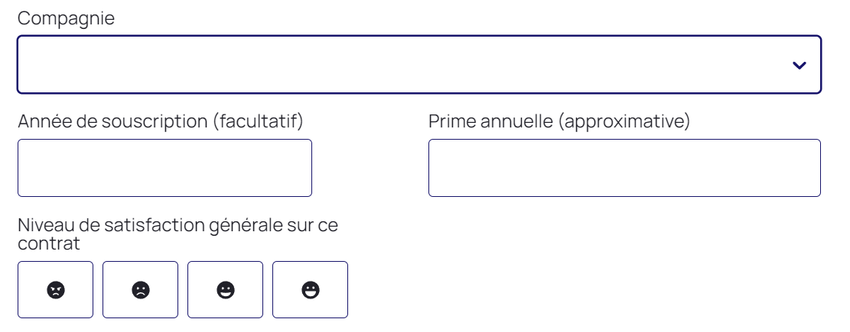Click the "Niveau de satisfaction générale" label
This screenshot has width=850, height=332.
[177, 225]
